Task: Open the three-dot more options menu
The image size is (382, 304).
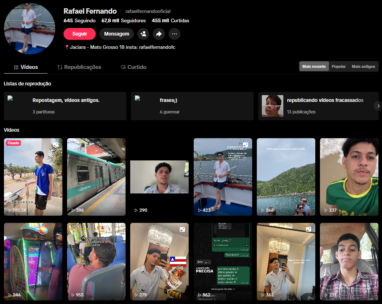Action: 174,34
